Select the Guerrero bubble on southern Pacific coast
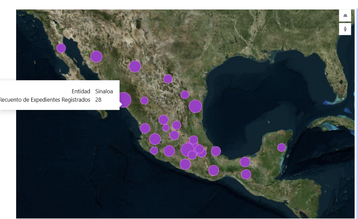 coord(185,164)
